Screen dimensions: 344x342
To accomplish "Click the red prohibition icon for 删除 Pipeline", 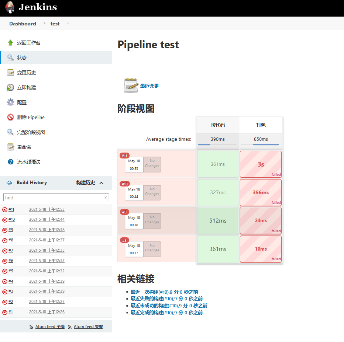I will tap(10, 117).
